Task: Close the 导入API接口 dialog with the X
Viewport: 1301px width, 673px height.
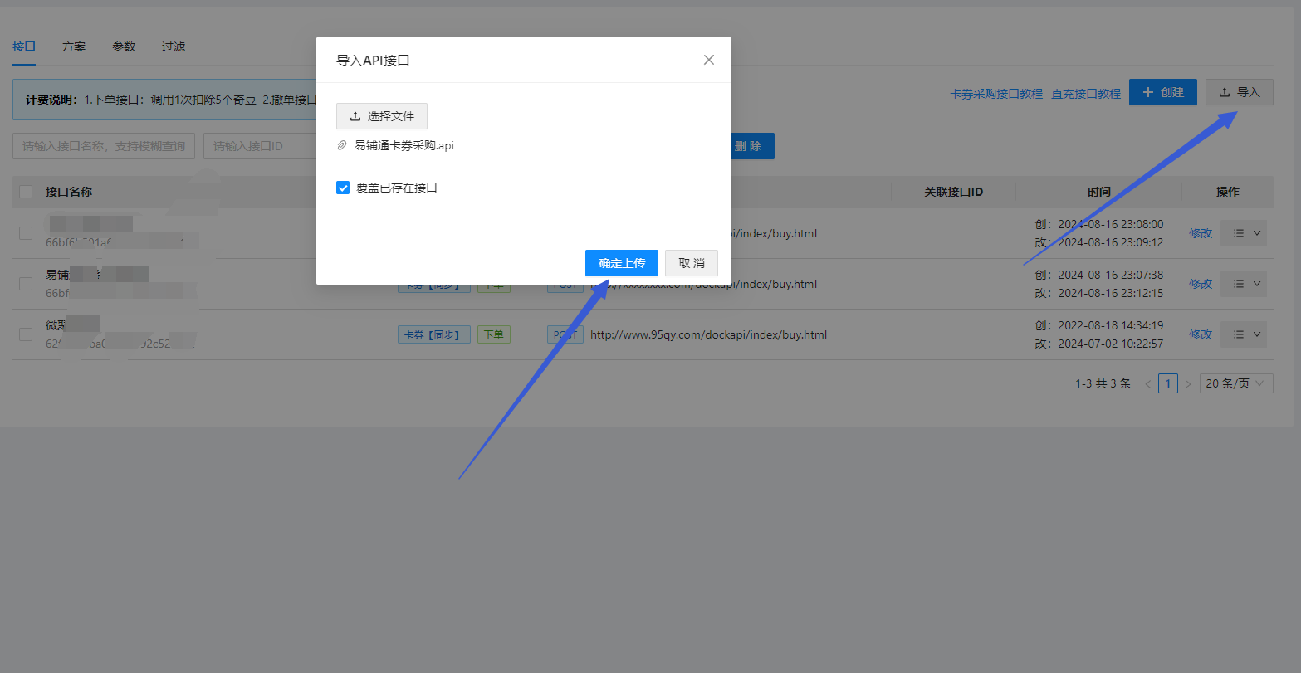Action: [708, 60]
